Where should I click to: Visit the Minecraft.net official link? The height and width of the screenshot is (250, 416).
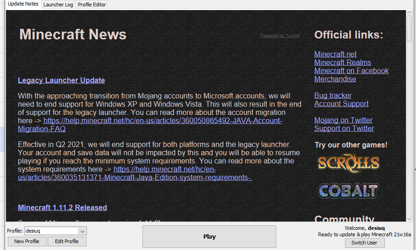coord(335,54)
